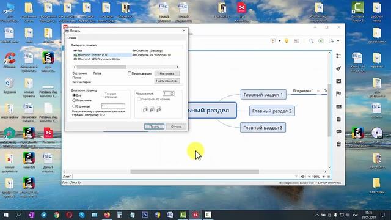
Task: Switch to the Общие tab
Action: click(x=72, y=38)
